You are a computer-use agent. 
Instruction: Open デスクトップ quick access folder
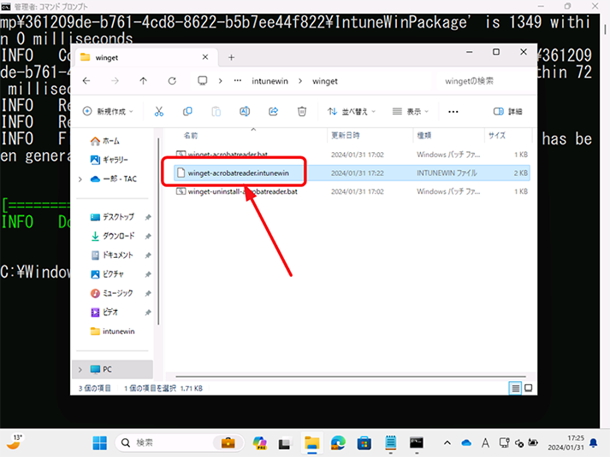(113, 217)
